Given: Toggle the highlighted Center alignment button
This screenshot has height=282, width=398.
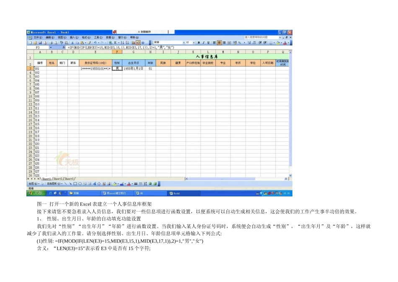Looking at the screenshot, I should 219,43.
